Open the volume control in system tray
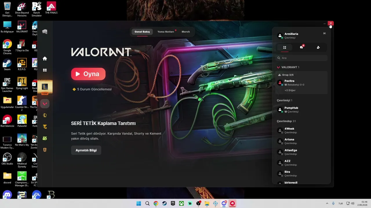Screen dimensions: 371x208 pyautogui.click(x=353, y=203)
